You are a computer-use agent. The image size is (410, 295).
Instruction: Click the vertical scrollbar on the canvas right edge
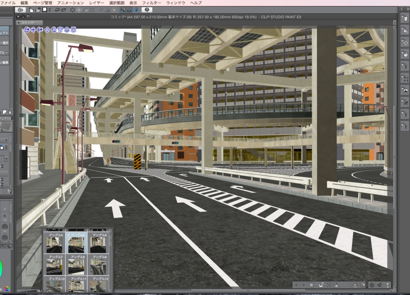pyautogui.click(x=397, y=160)
